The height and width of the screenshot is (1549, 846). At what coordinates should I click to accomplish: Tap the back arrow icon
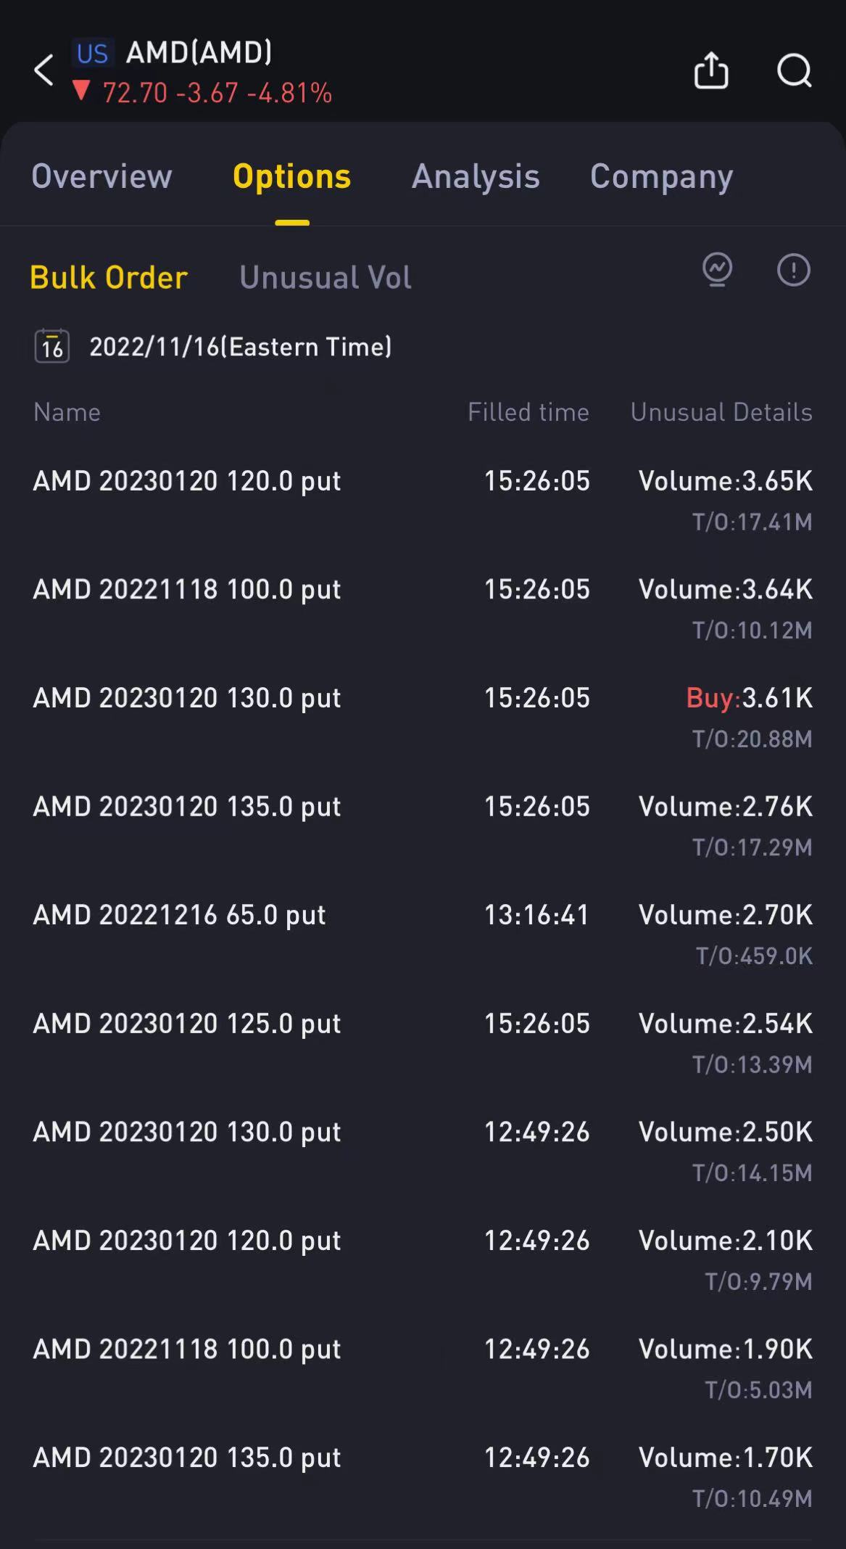44,70
